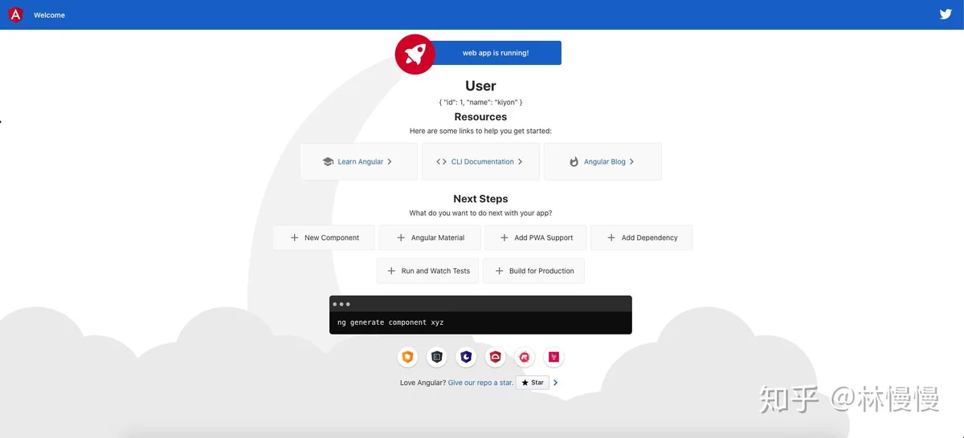Viewport: 964px width, 438px height.
Task: Click the 'Resources' heading
Action: coord(480,117)
